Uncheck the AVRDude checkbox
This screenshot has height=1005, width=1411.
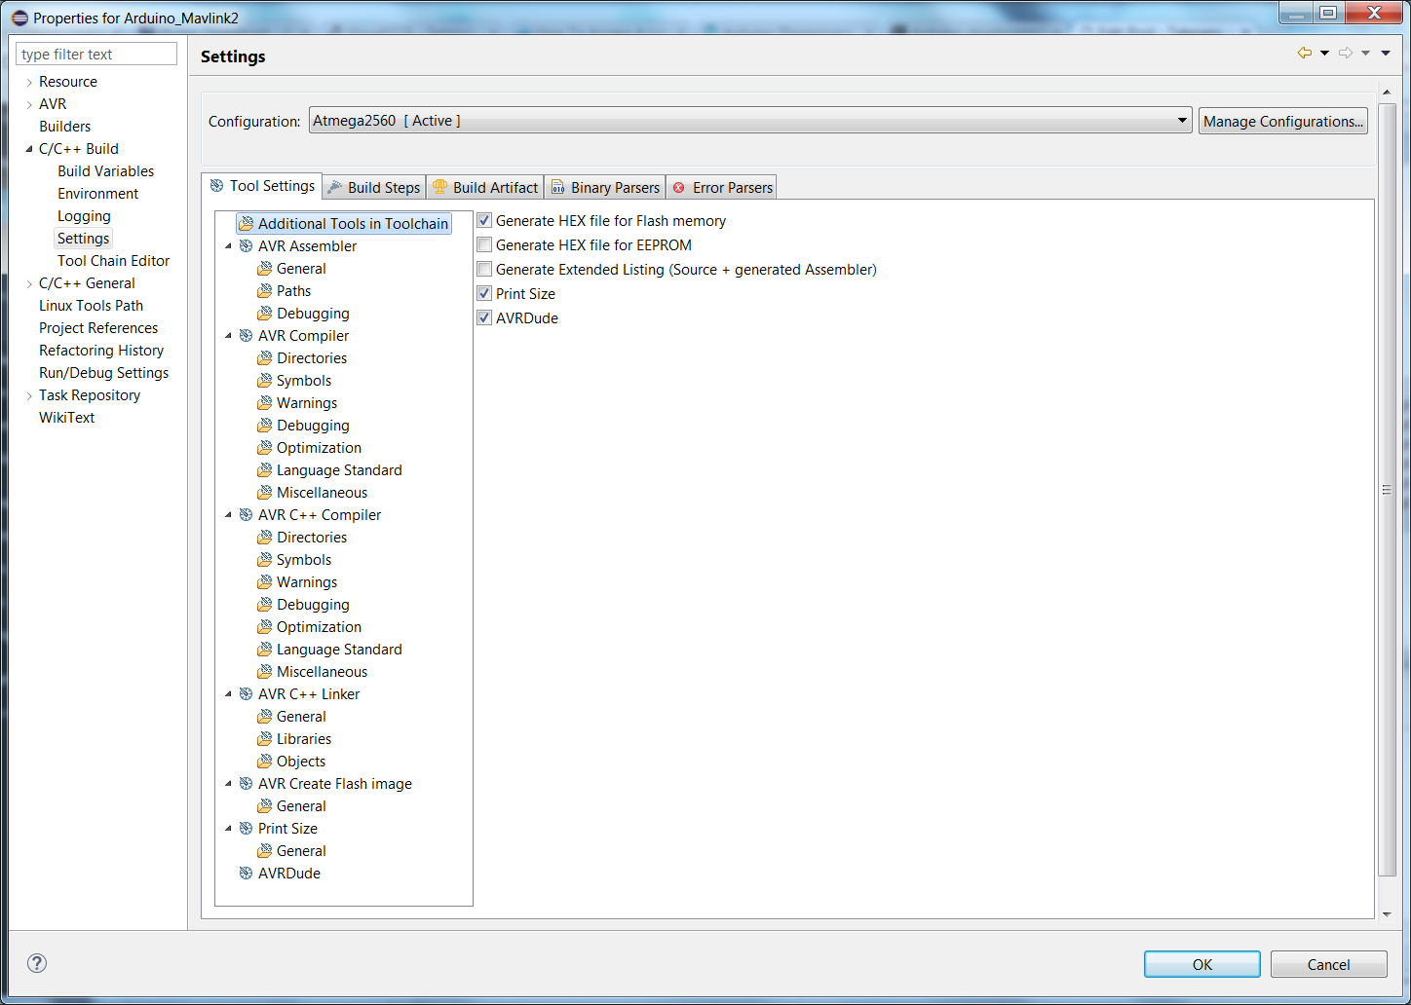(484, 318)
